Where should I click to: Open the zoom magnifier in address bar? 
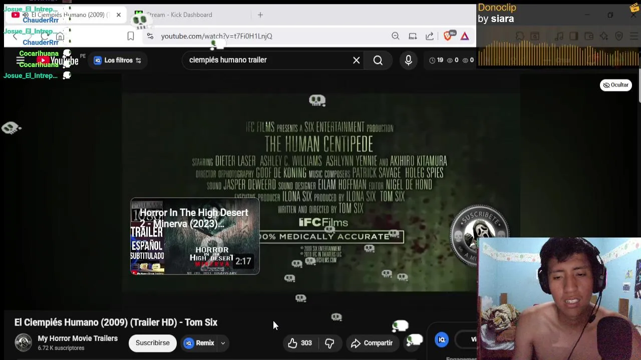[x=396, y=36]
